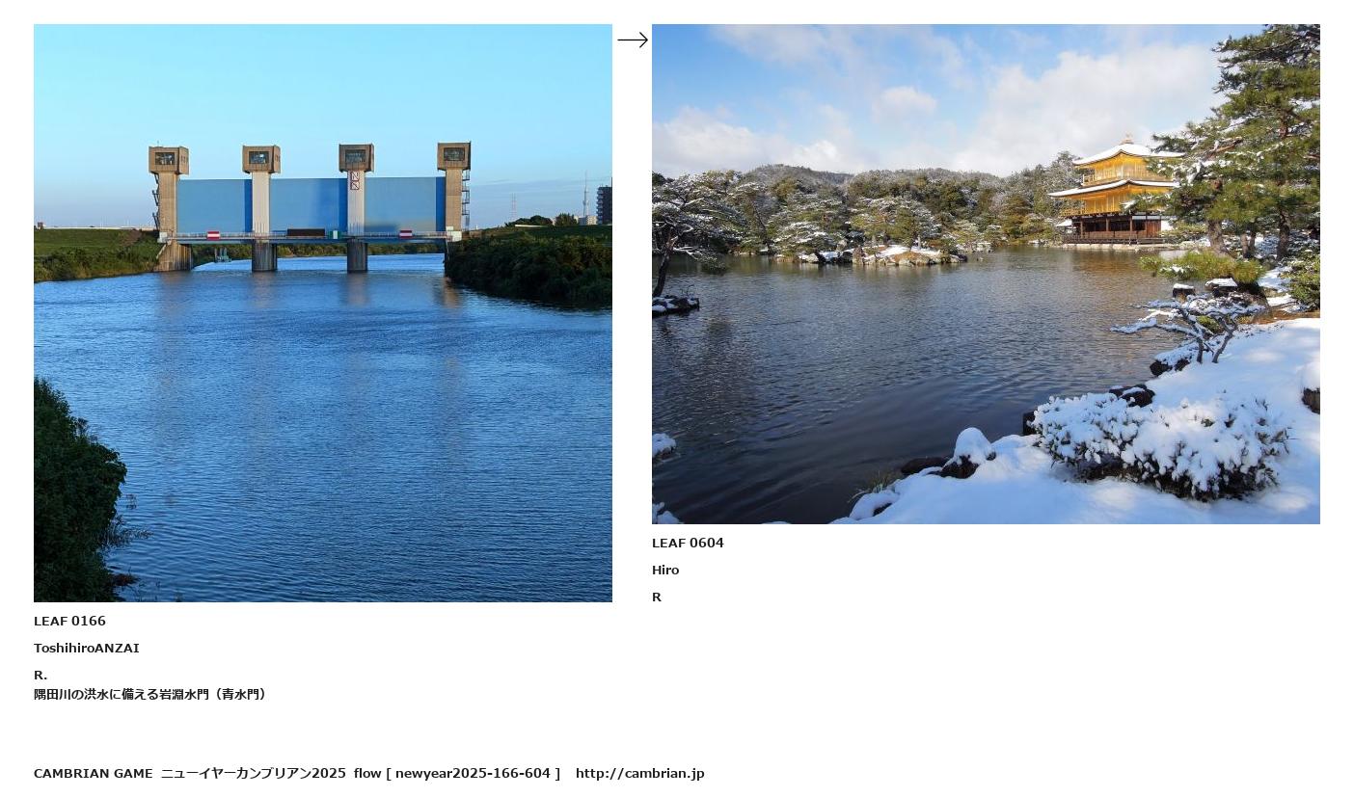Click the golden temple building in the photo
The image size is (1354, 797).
tap(1114, 193)
